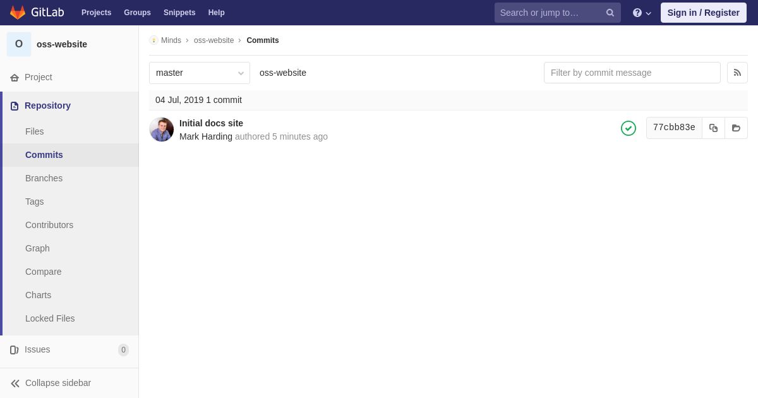The image size is (758, 398).
Task: Open Tags in the sidebar
Action: (x=71, y=202)
